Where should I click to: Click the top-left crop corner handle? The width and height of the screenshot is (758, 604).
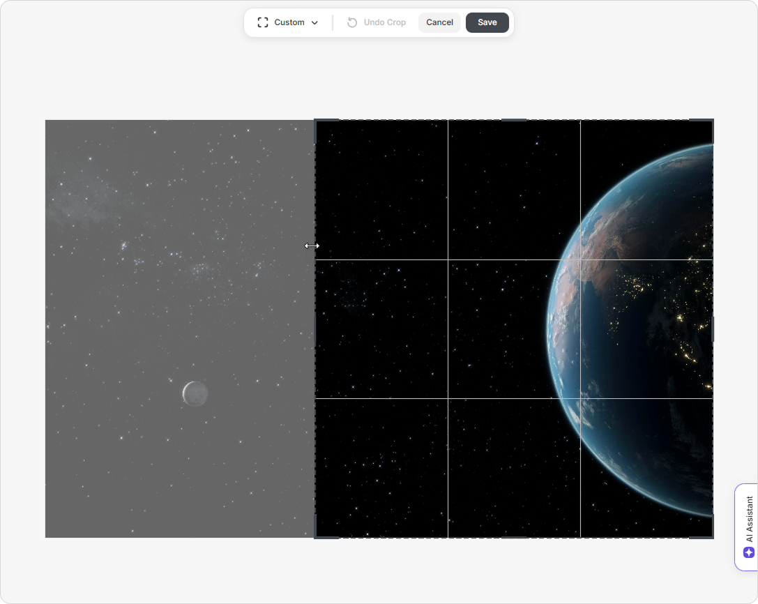coord(317,121)
